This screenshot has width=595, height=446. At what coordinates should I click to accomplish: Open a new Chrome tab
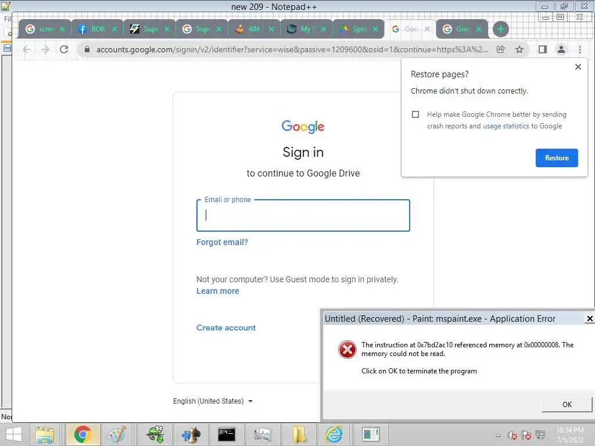tap(500, 29)
